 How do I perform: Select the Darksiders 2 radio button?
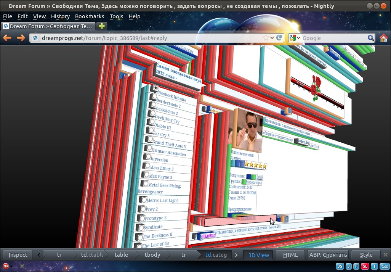click(x=153, y=105)
